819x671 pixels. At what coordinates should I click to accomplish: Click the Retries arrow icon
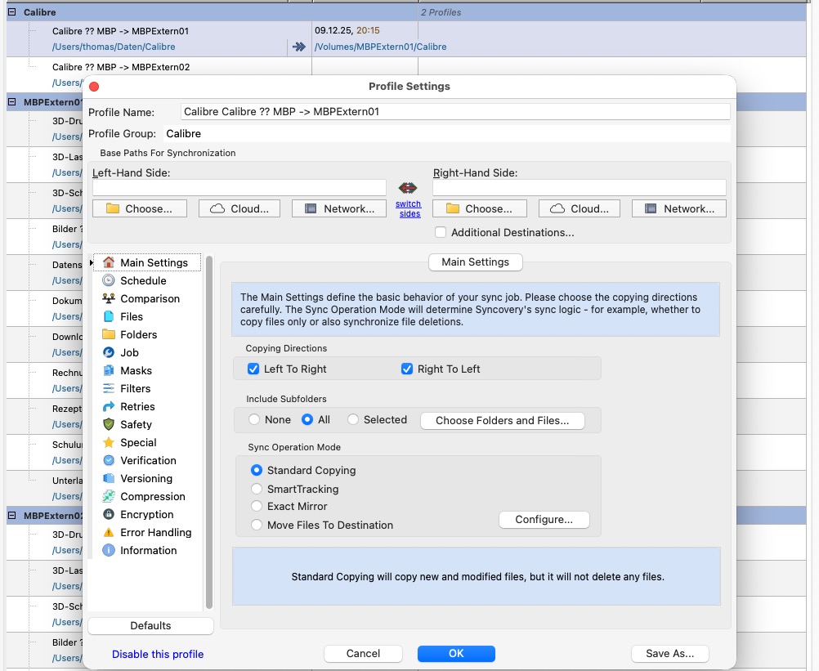(x=109, y=406)
